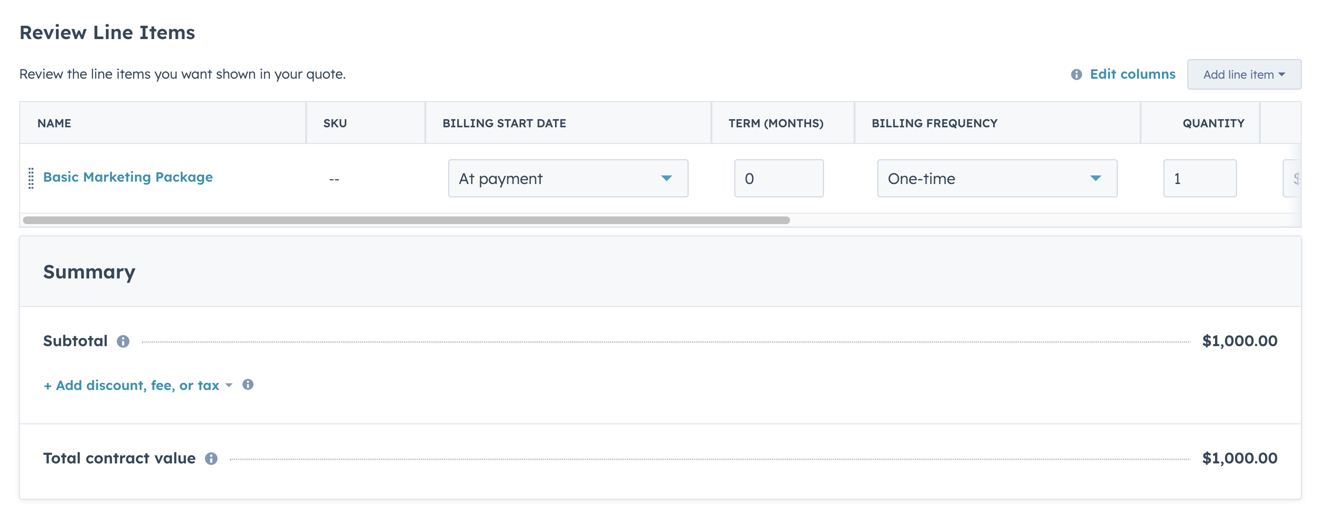Click the Quantity input field
This screenshot has width=1318, height=513.
[x=1199, y=178]
